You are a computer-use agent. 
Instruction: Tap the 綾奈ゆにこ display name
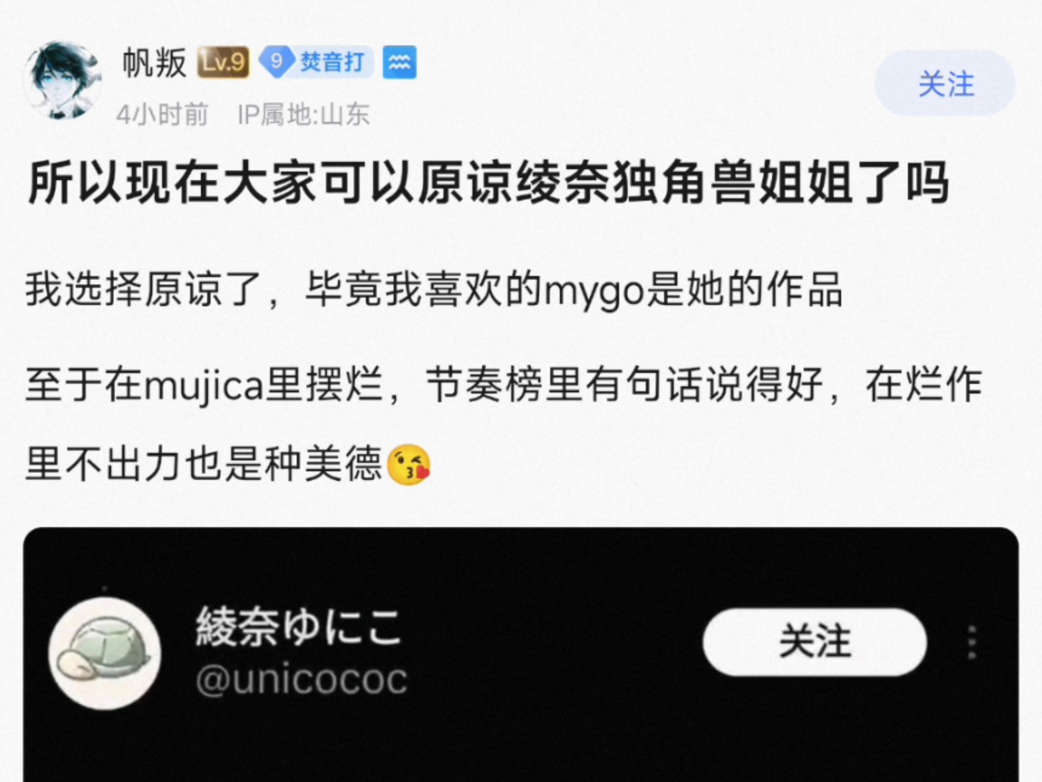(298, 627)
